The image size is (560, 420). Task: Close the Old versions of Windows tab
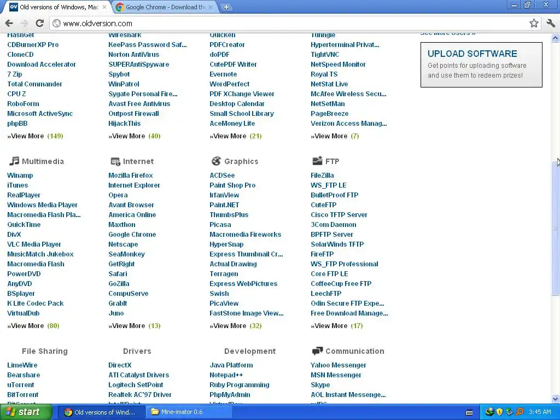pyautogui.click(x=104, y=7)
